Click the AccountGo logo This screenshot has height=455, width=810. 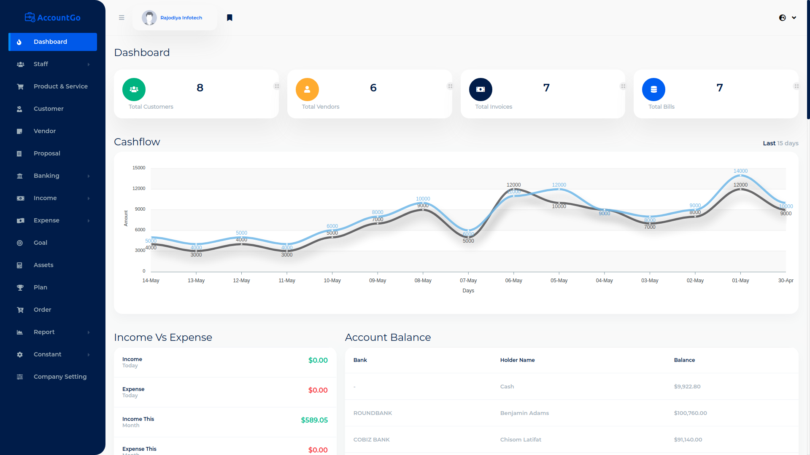tap(53, 18)
